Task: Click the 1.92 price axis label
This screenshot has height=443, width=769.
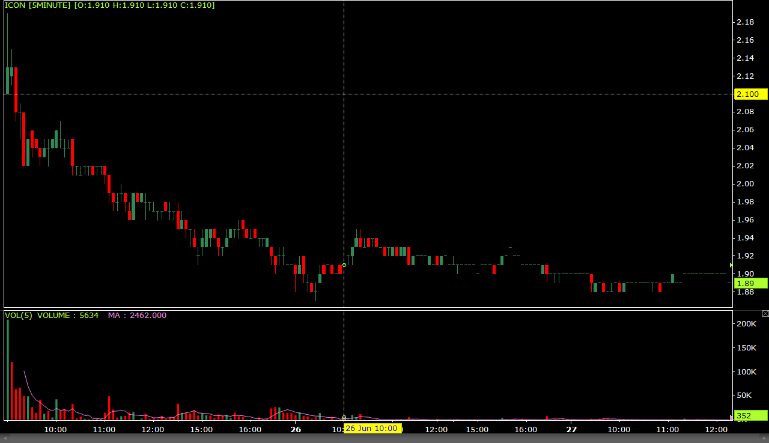Action: (745, 256)
